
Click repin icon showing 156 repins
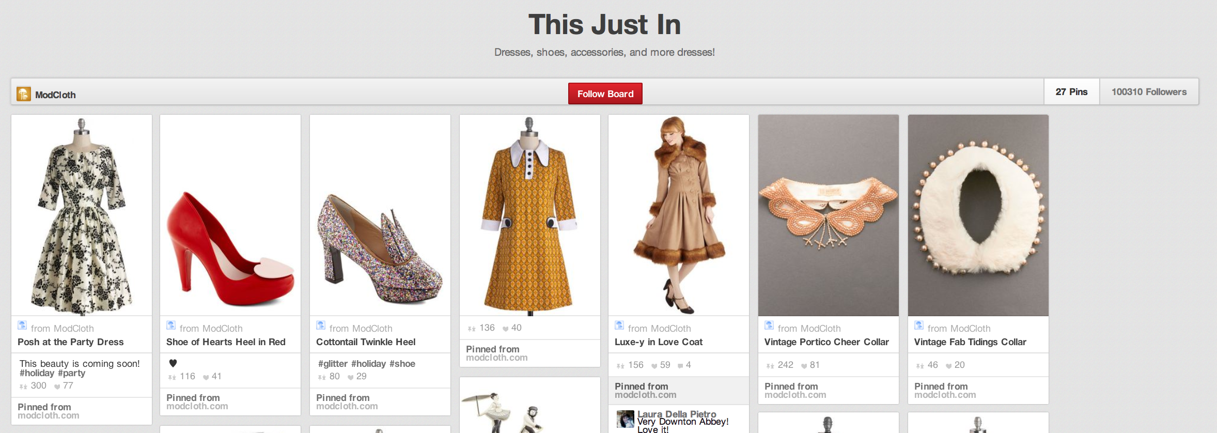click(620, 366)
